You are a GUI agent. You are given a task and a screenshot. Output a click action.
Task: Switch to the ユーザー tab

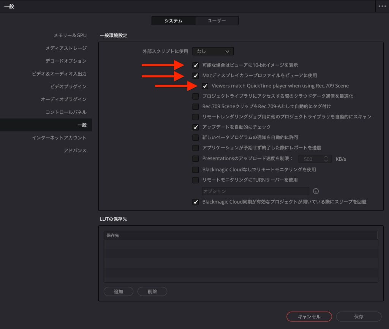click(217, 21)
